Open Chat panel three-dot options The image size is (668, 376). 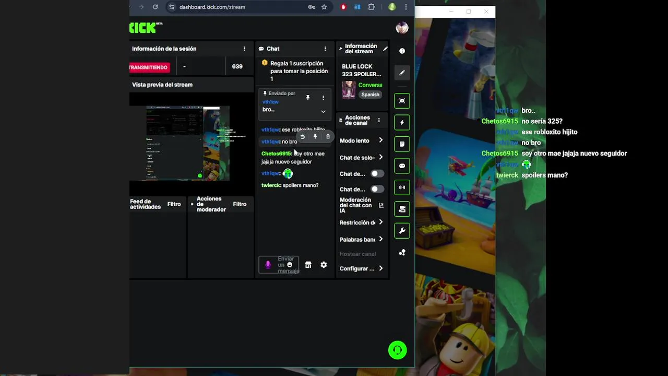point(325,49)
